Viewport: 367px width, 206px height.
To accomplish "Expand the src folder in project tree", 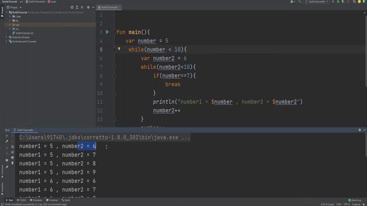I will click(x=10, y=29).
